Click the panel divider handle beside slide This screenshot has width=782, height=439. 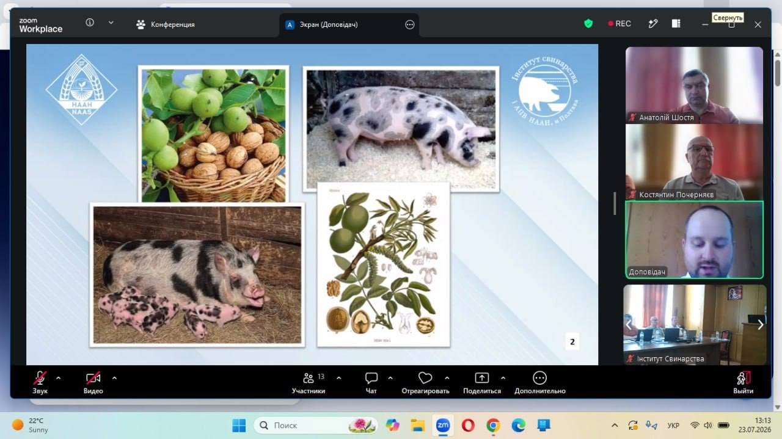(615, 203)
